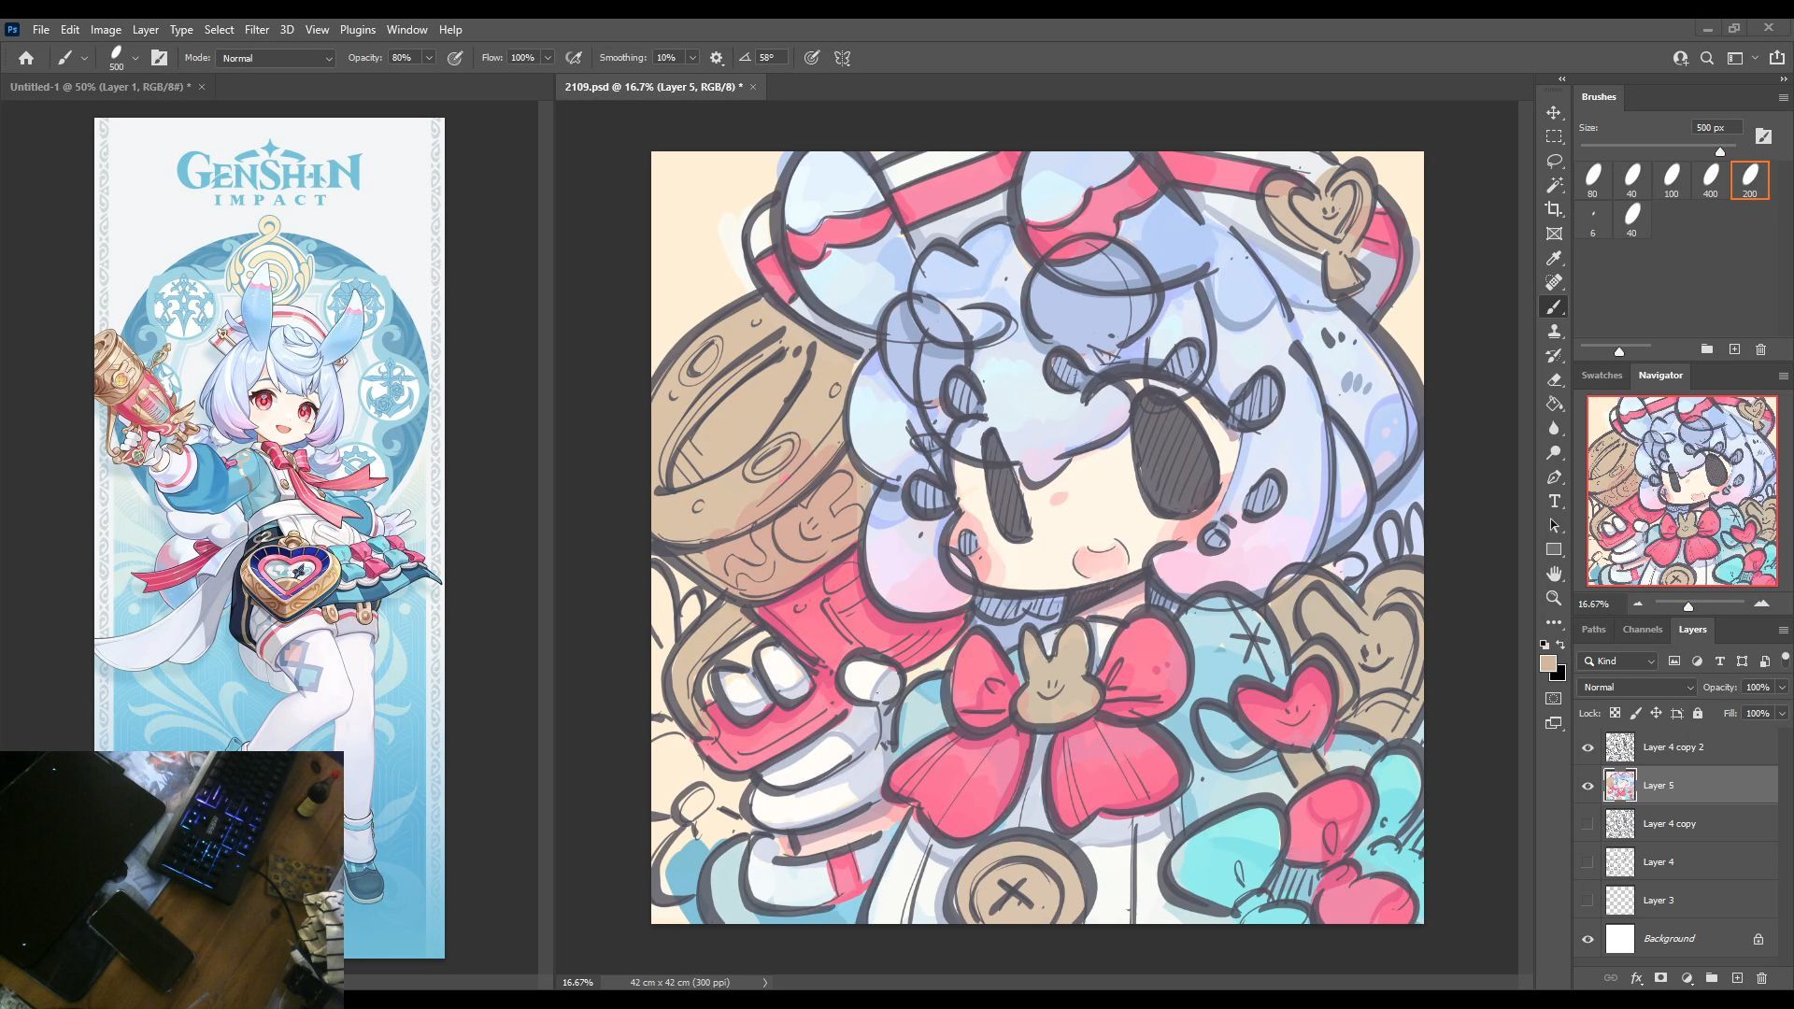The width and height of the screenshot is (1794, 1009).
Task: Open the Layer menu
Action: click(145, 29)
